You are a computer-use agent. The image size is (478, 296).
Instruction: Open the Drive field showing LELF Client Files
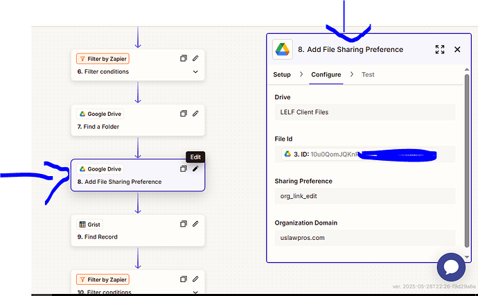[364, 112]
